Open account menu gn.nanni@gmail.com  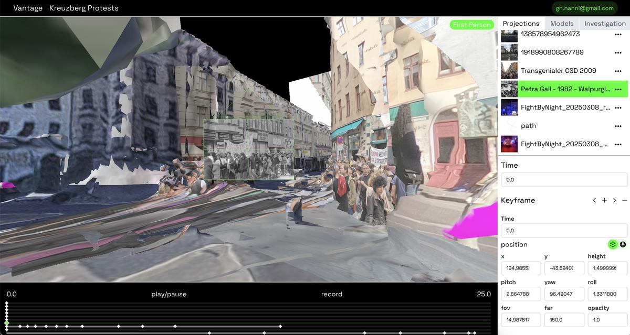point(584,8)
